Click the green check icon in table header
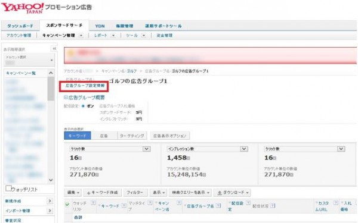 point(67,205)
